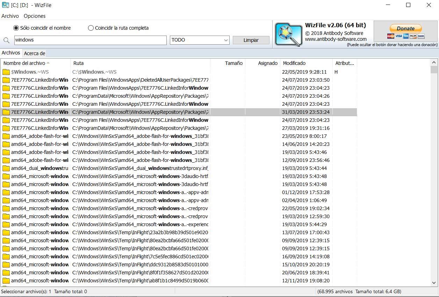
Task: Click the Limpiar button
Action: click(x=251, y=40)
